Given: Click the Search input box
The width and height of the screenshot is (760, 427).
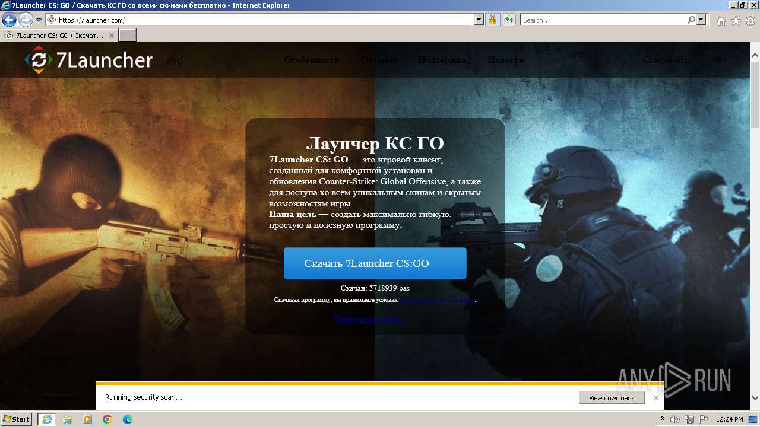Looking at the screenshot, I should pyautogui.click(x=603, y=20).
